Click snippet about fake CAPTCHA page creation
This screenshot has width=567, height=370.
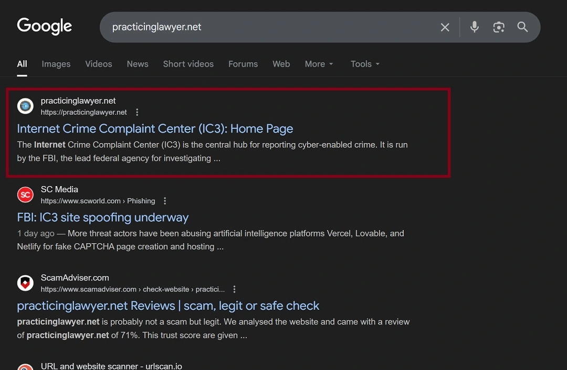pyautogui.click(x=211, y=240)
